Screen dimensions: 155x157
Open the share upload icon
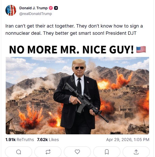pos(136,152)
